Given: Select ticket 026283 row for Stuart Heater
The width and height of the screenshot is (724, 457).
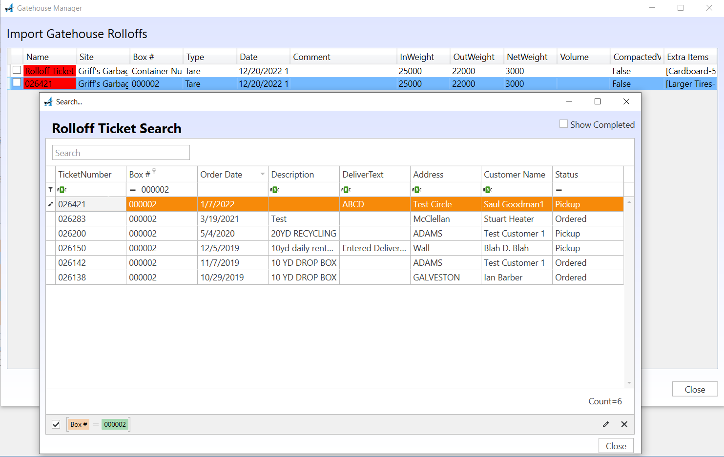Looking at the screenshot, I should coord(293,219).
